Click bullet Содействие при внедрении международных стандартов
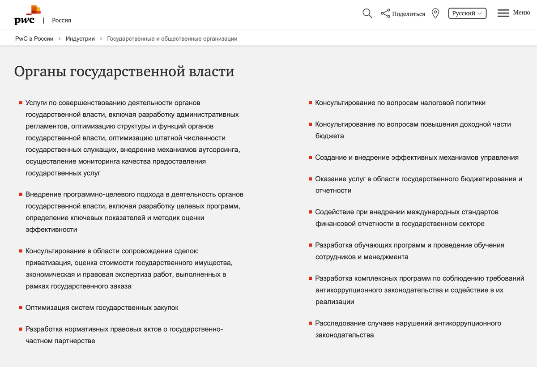The height and width of the screenshot is (367, 537). coord(407,218)
